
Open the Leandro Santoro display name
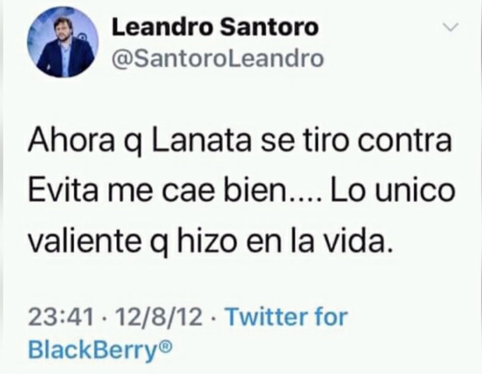pos(215,27)
